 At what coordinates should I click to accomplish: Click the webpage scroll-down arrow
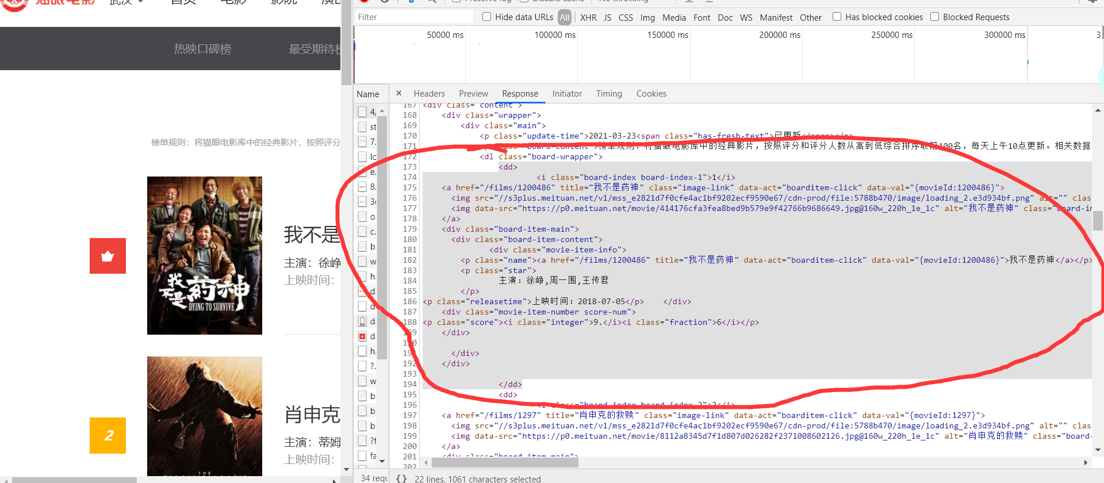pos(346,469)
